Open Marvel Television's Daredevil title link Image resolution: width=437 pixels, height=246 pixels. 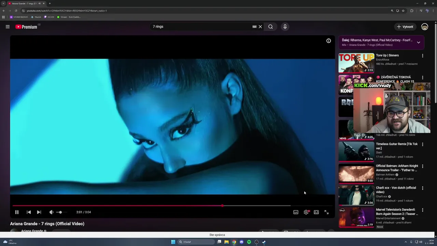[x=397, y=212]
